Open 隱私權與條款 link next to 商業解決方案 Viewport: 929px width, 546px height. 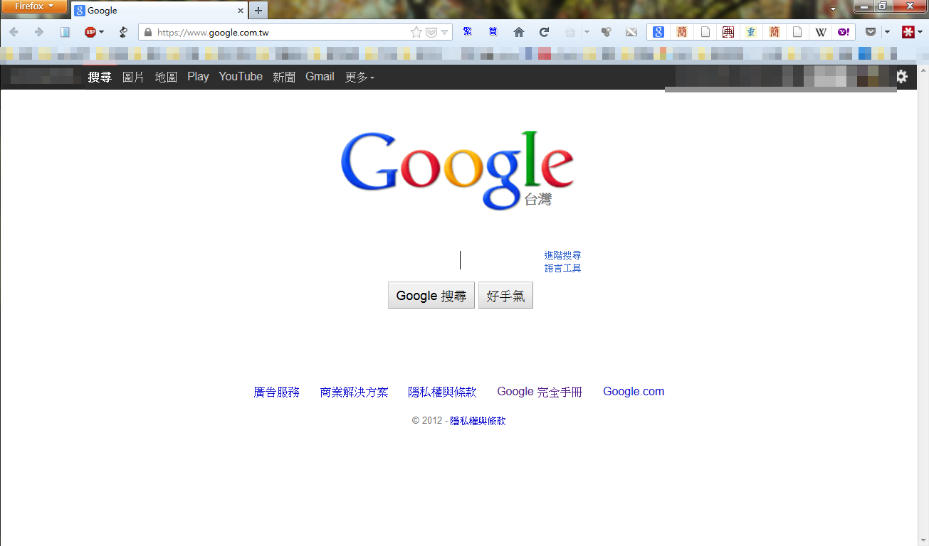(442, 392)
